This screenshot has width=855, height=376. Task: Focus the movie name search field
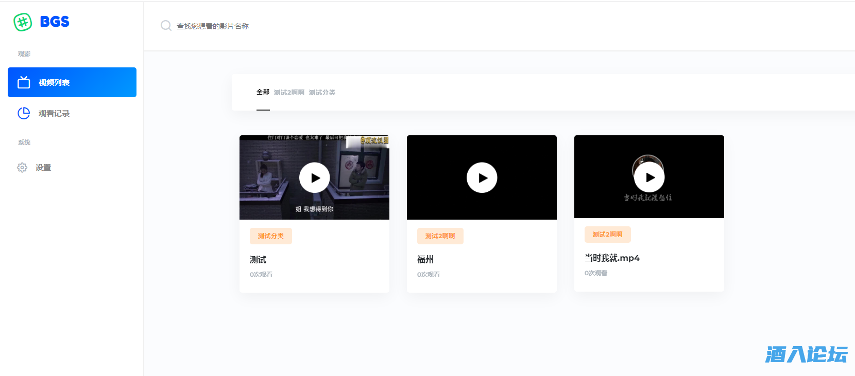(309, 26)
